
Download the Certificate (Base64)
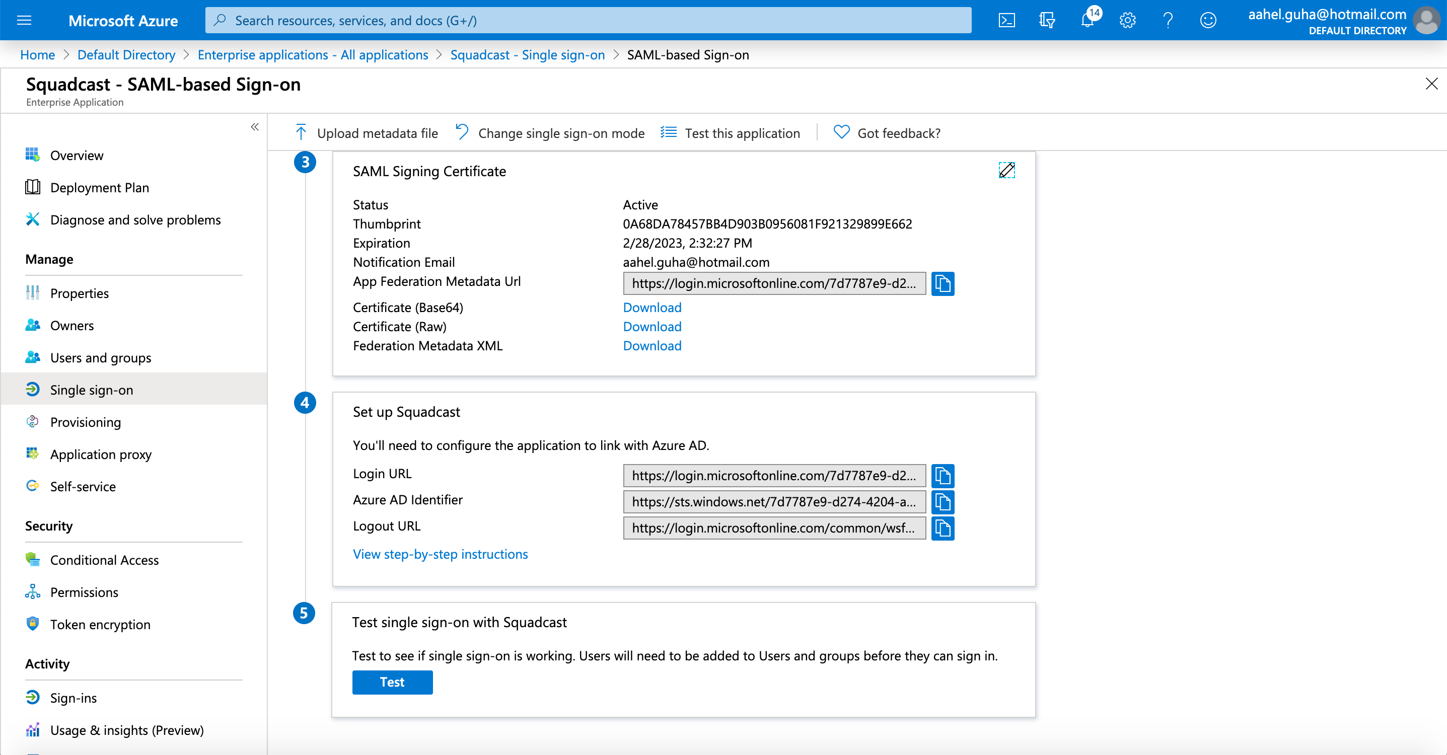coord(652,307)
